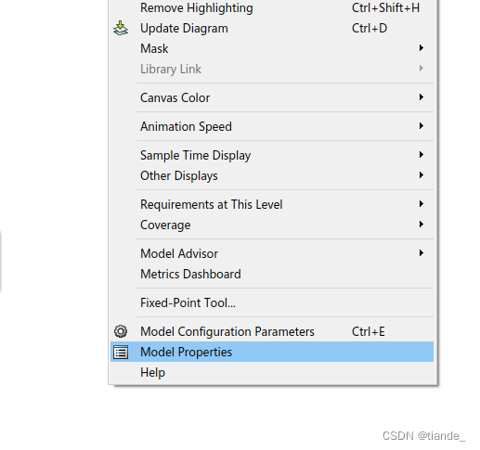
Task: Open the Mask menu item
Action: tap(272, 48)
